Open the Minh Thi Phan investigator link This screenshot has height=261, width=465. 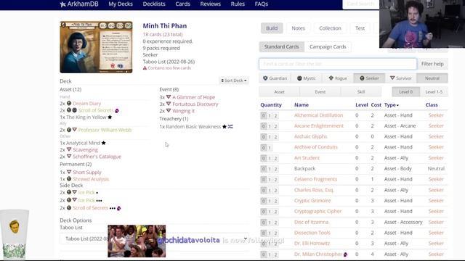pyautogui.click(x=165, y=26)
